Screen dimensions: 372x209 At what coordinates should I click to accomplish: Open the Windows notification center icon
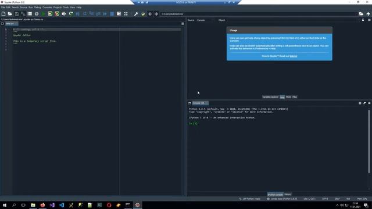pos(366,205)
